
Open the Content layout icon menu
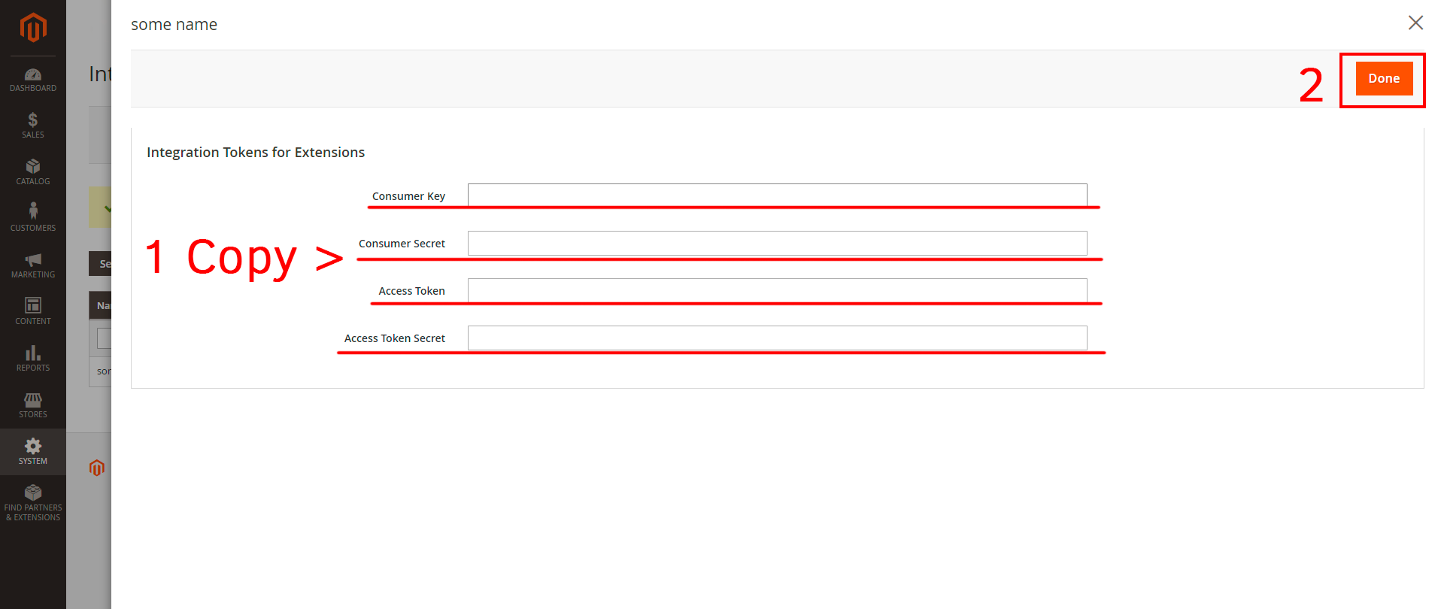33,311
